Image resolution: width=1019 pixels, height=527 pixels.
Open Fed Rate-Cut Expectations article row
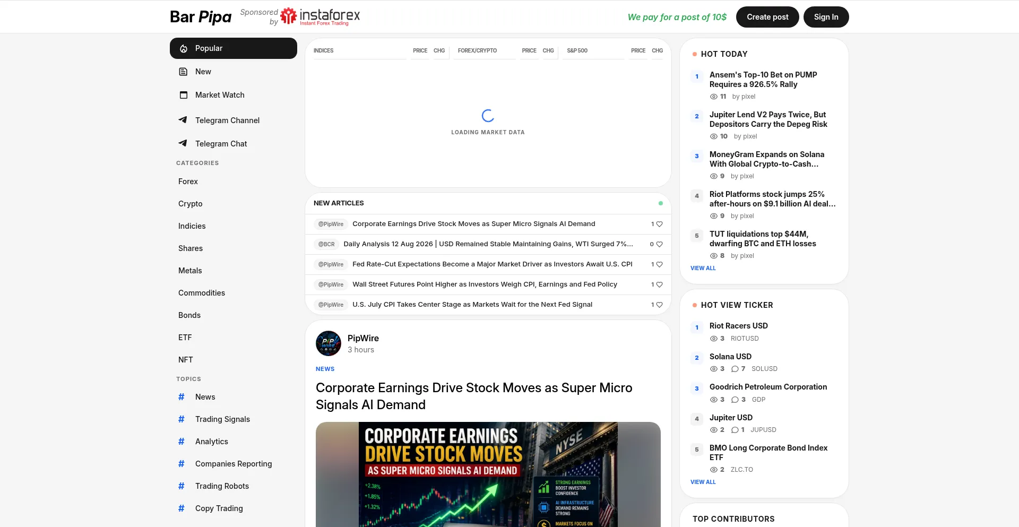pos(488,264)
